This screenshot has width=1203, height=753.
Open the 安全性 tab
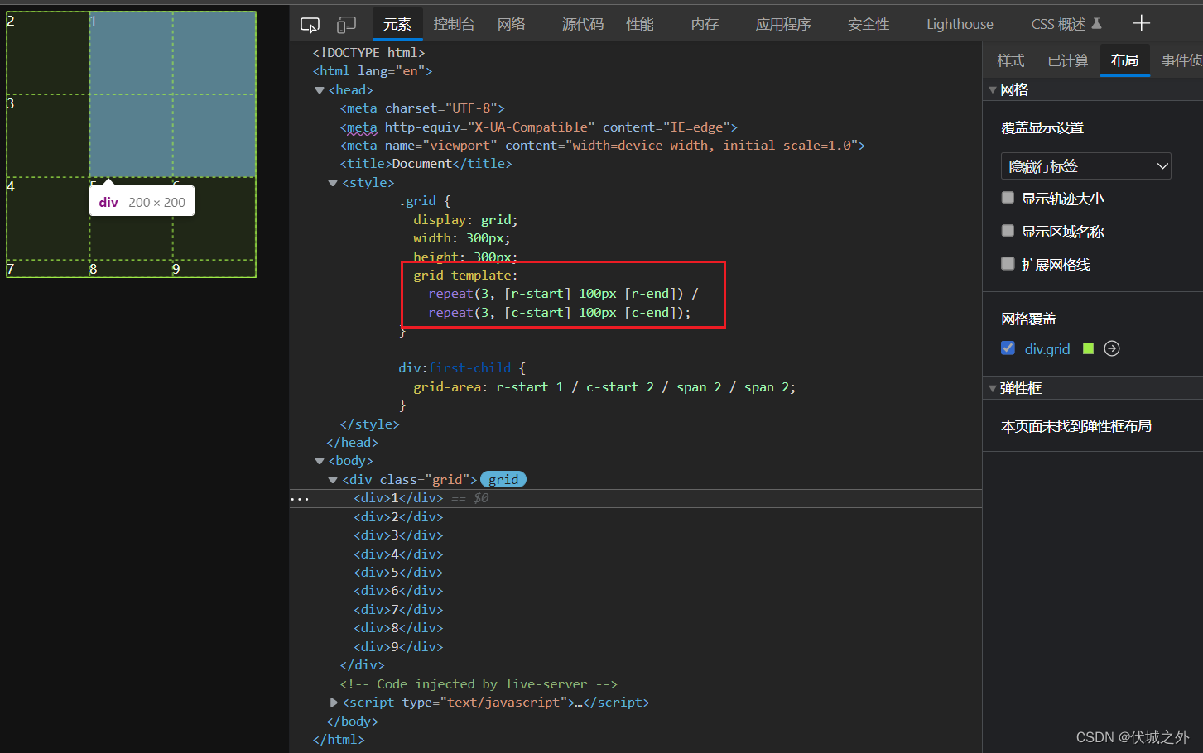pos(869,24)
